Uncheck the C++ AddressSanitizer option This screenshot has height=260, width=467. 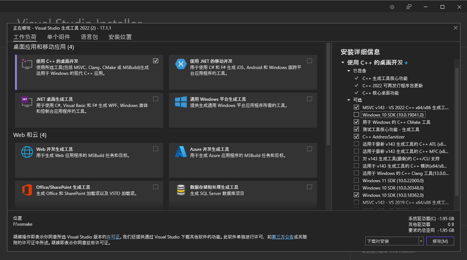[356, 137]
